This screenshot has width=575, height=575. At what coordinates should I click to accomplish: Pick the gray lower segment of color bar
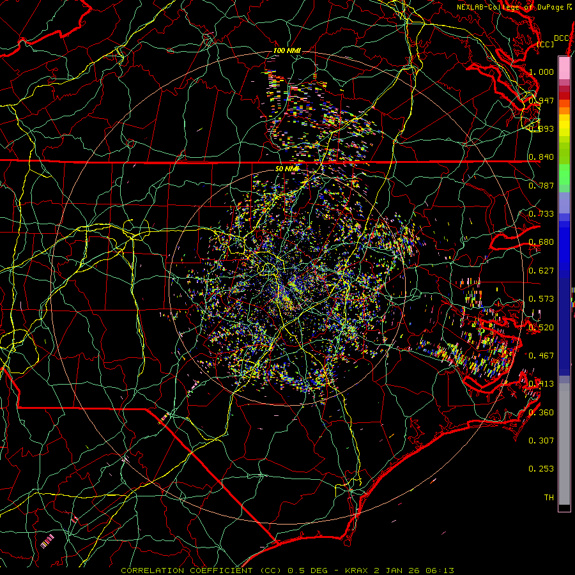coord(564,444)
